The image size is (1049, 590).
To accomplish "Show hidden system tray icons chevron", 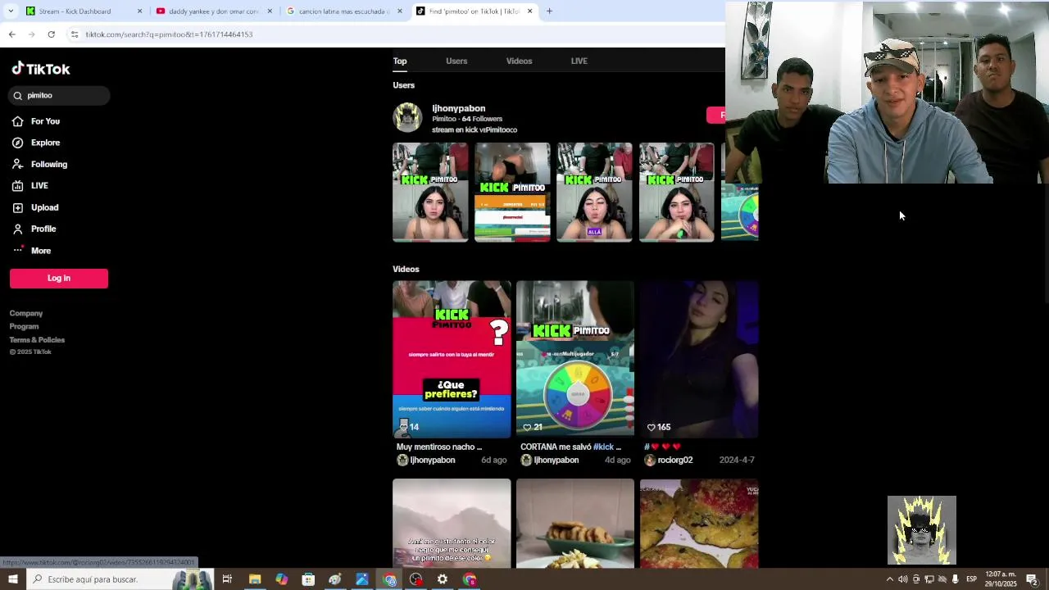I will [x=890, y=579].
